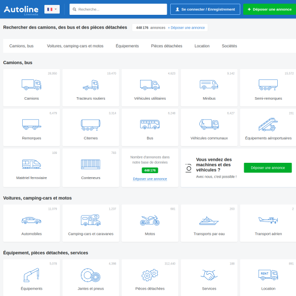Follow dashed Déposer une annonce link under 448 176
This screenshot has width=296, height=296.
(149, 179)
